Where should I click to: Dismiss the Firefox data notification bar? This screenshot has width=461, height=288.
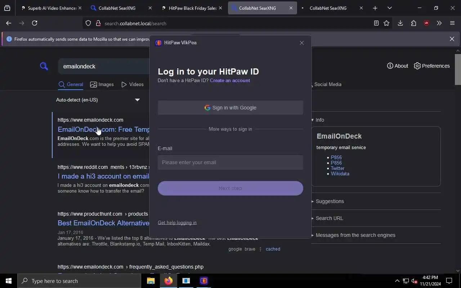point(452,39)
